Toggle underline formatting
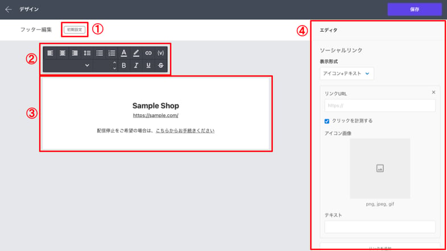Viewport: 447px width, 251px height. click(x=148, y=65)
